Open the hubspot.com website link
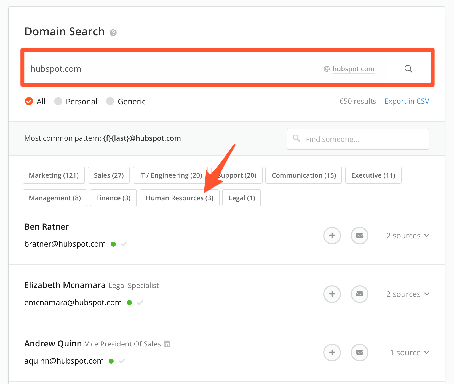 tap(353, 69)
